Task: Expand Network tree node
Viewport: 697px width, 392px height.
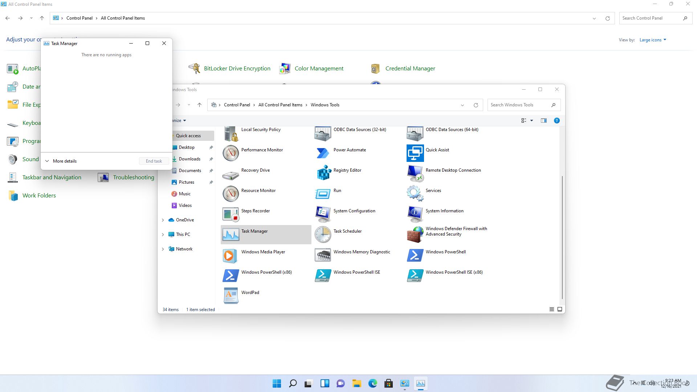Action: [163, 249]
